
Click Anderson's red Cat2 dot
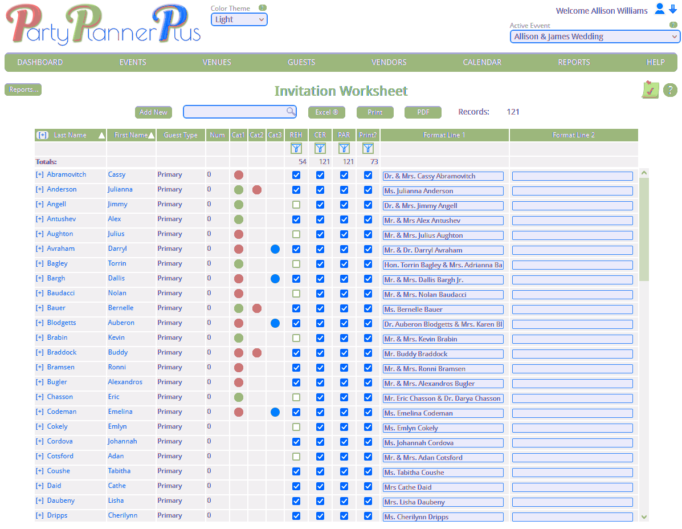coord(256,190)
